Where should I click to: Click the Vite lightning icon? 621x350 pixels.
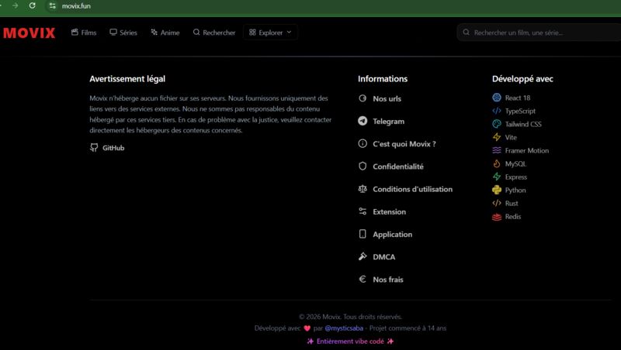pyautogui.click(x=497, y=137)
